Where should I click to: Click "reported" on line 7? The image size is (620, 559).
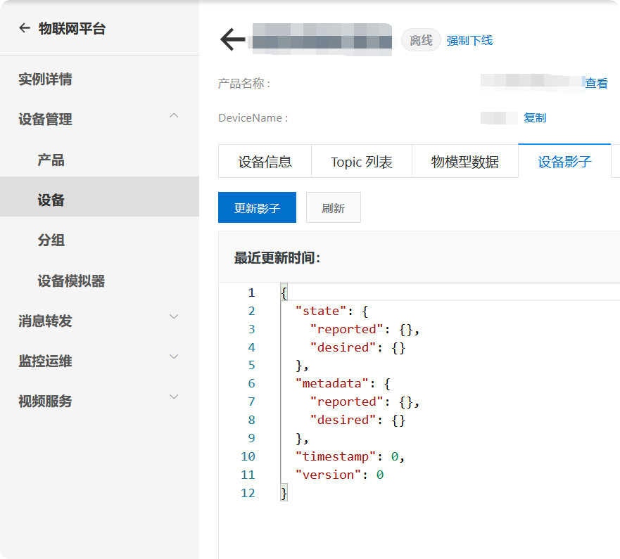(x=346, y=401)
